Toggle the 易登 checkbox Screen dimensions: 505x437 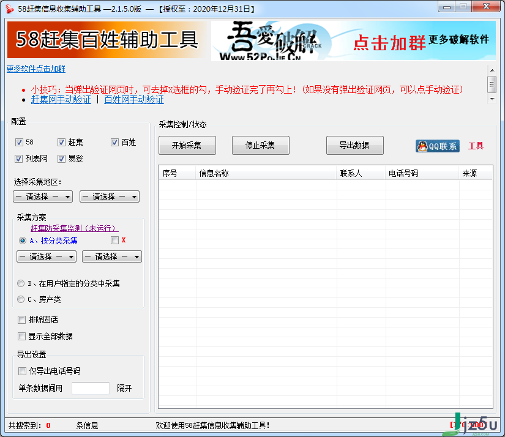(61, 159)
